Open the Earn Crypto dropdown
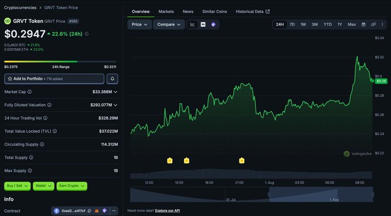Image resolution: width=391 pixels, height=216 pixels. (72, 186)
